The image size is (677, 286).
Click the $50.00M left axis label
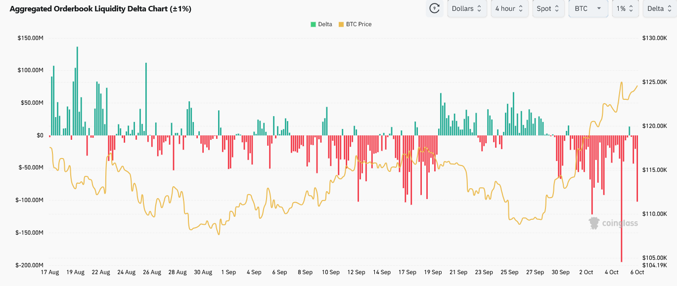[32, 103]
